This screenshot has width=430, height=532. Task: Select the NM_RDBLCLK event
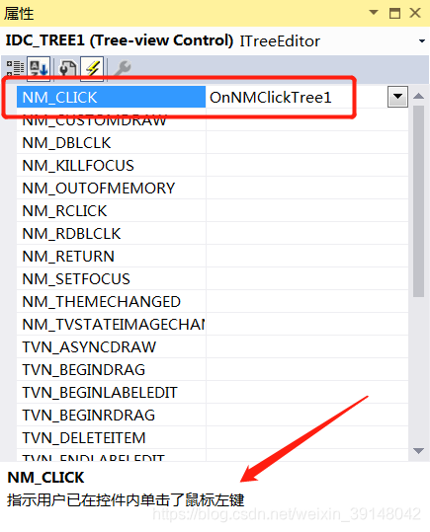111,234
